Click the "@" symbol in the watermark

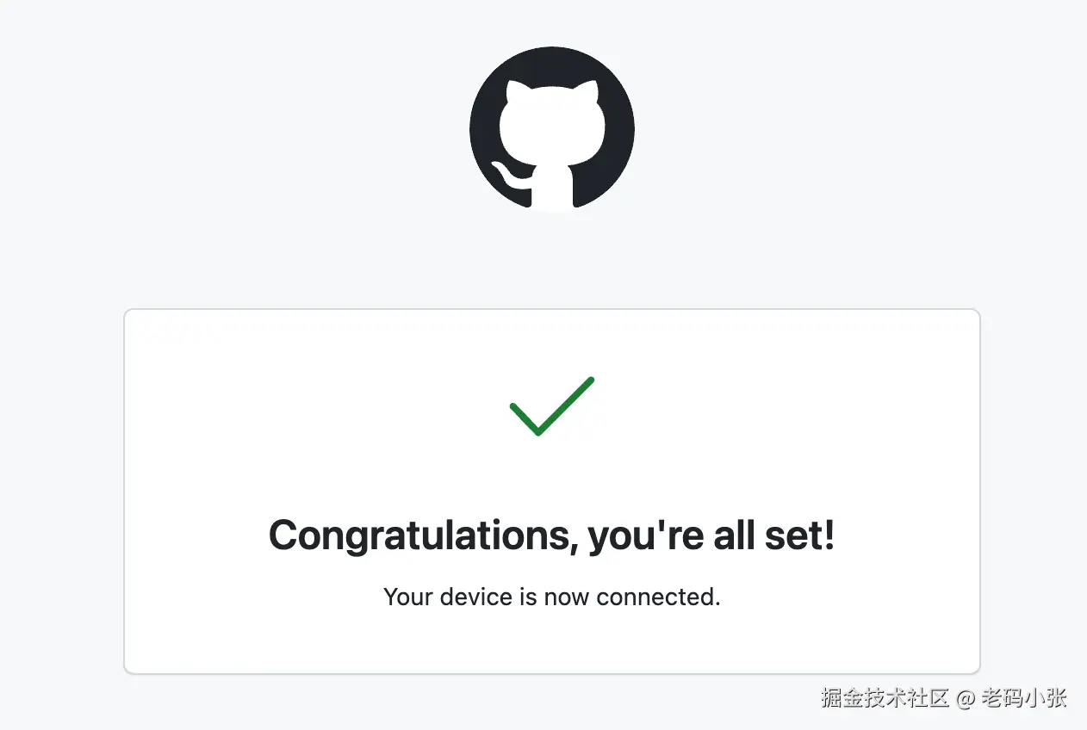click(x=966, y=698)
